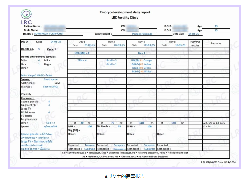
Task: Click the Day 6 'Order :' label
Action: pos(161,134)
